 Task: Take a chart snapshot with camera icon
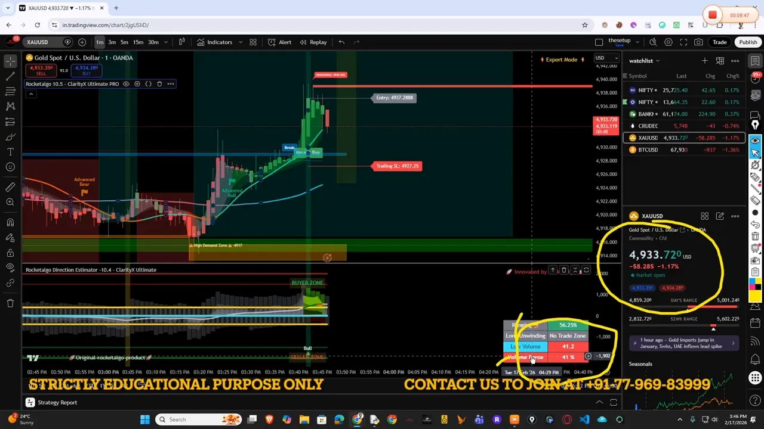coord(698,42)
